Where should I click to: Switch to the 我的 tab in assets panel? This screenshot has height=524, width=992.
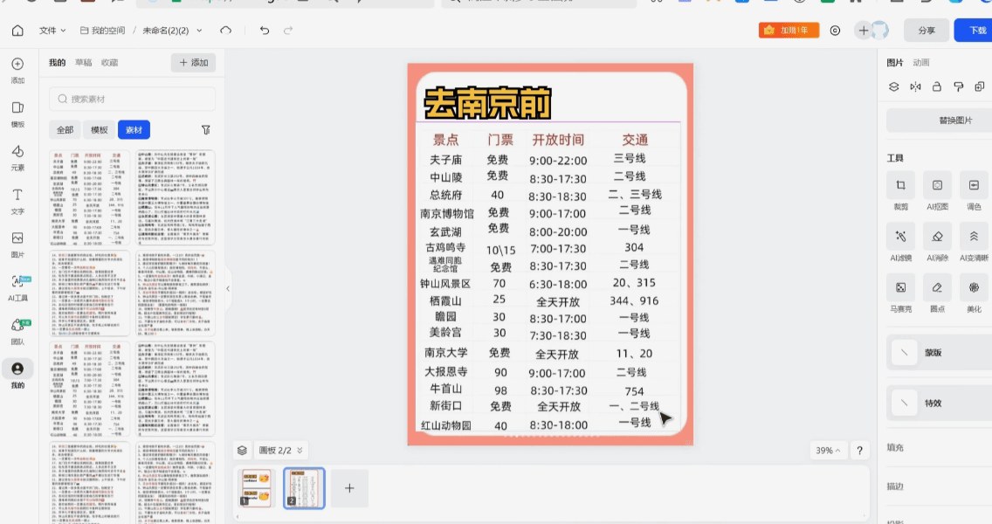(x=57, y=63)
